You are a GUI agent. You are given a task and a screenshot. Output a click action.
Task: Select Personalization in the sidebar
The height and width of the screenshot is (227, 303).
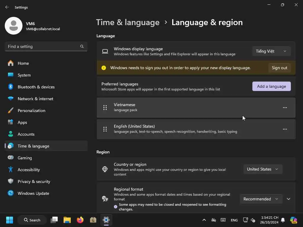(46, 111)
